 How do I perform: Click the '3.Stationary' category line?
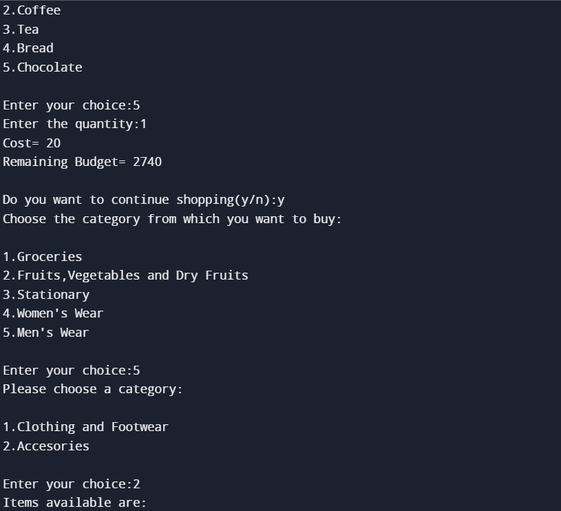click(x=46, y=295)
